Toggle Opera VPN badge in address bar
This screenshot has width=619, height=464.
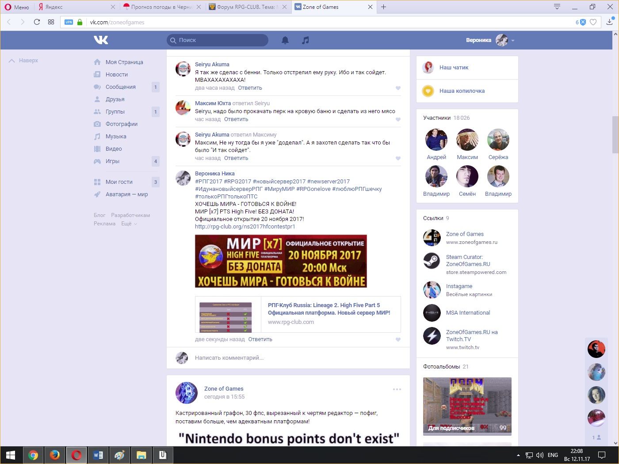[x=69, y=22]
